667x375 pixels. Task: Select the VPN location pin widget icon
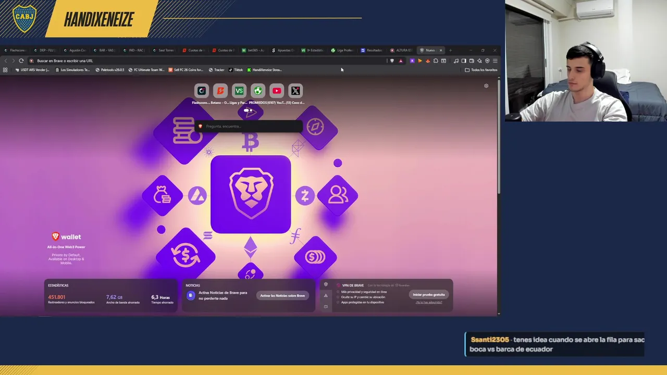coord(326,284)
